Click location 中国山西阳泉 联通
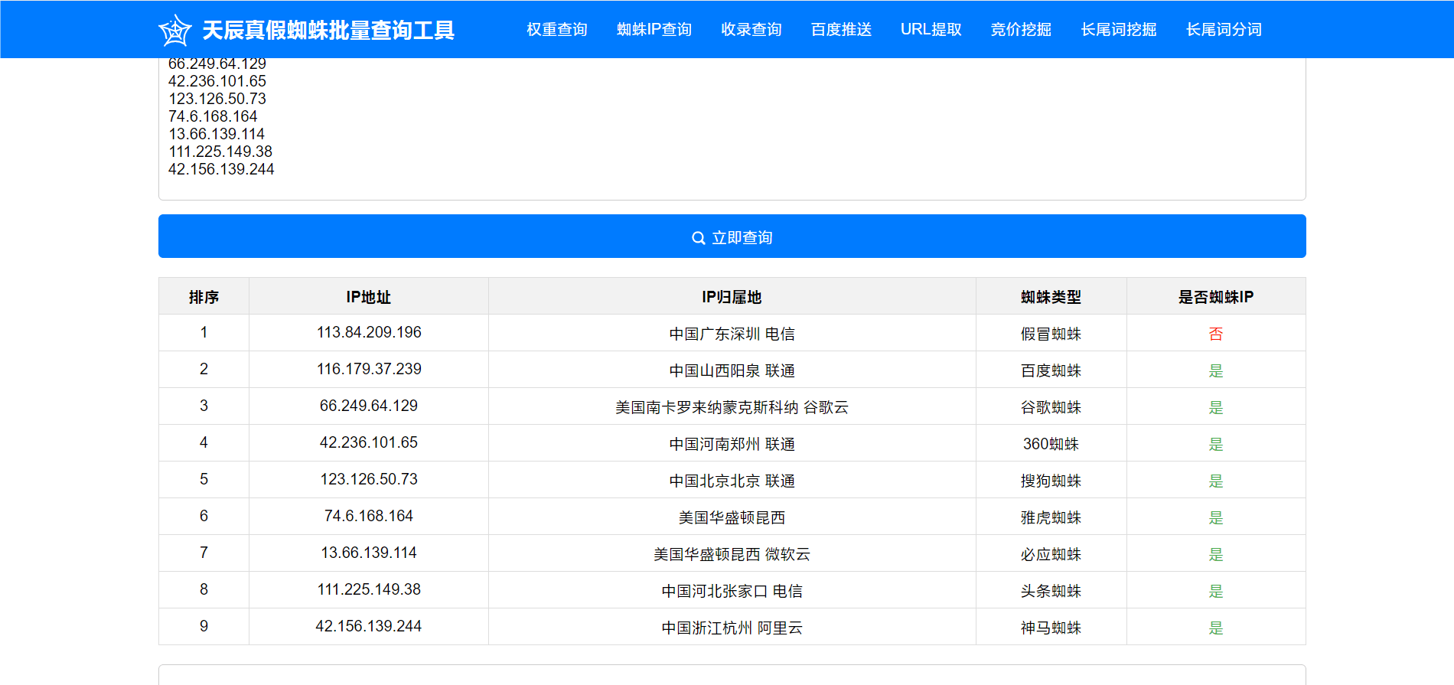 tap(732, 370)
